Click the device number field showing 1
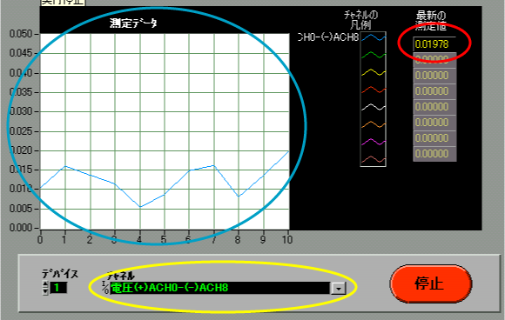This screenshot has height=320, width=505. 58,288
